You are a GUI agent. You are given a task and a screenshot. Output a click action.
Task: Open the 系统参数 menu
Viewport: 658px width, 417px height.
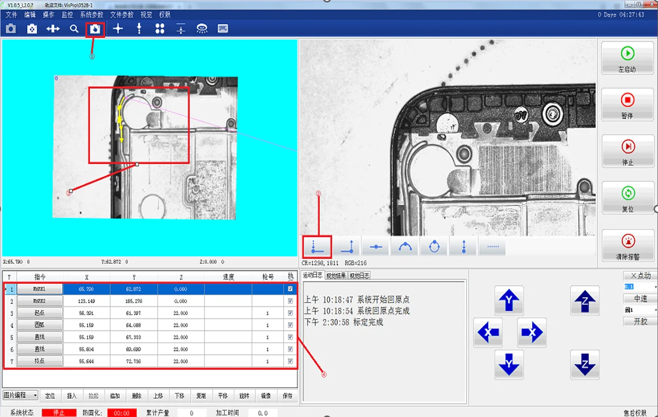coord(92,15)
